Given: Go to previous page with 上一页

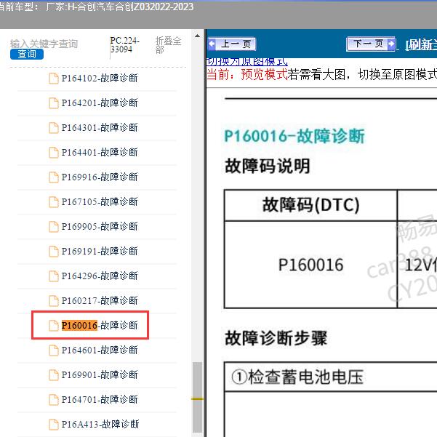Looking at the screenshot, I should (232, 44).
